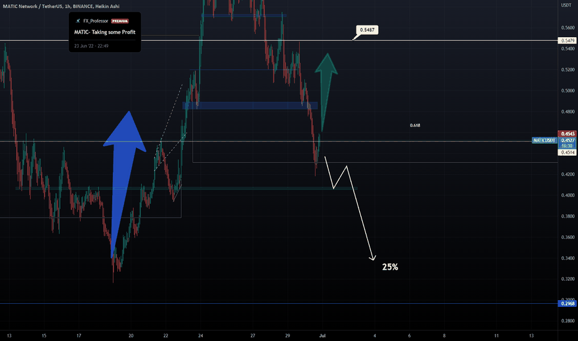This screenshot has height=341, width=578.
Task: Click the 0.3200 price axis tick
Action: [x=567, y=279]
